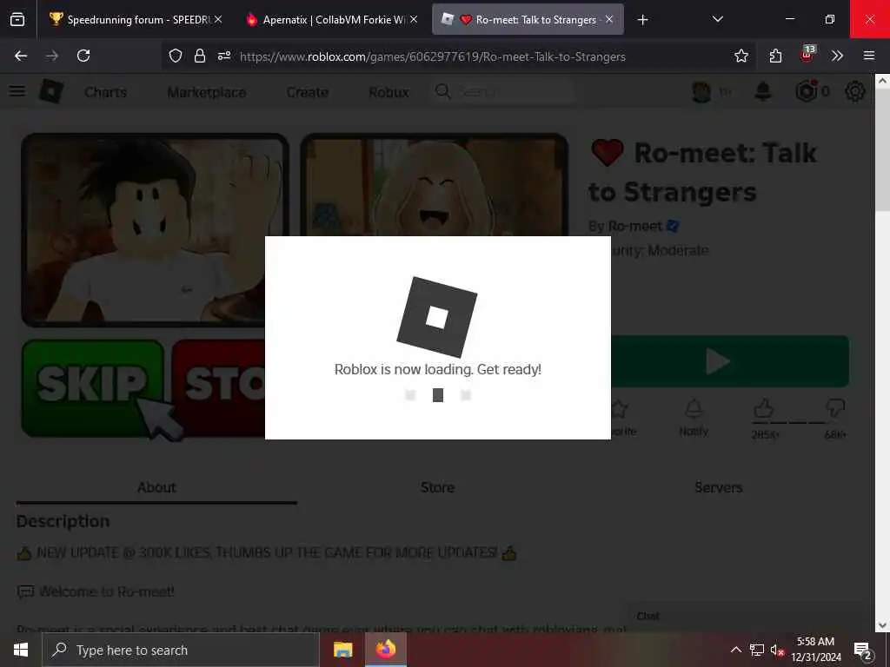The height and width of the screenshot is (667, 890).
Task: Go back to previous page
Action: [21, 56]
